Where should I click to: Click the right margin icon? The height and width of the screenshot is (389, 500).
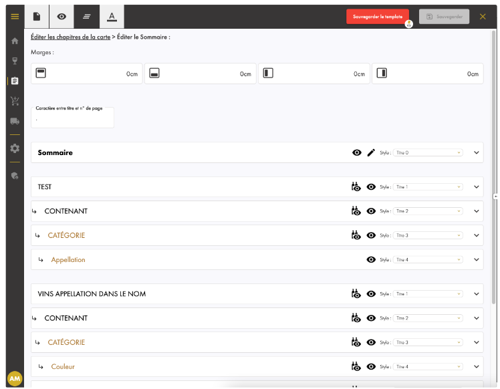point(382,73)
